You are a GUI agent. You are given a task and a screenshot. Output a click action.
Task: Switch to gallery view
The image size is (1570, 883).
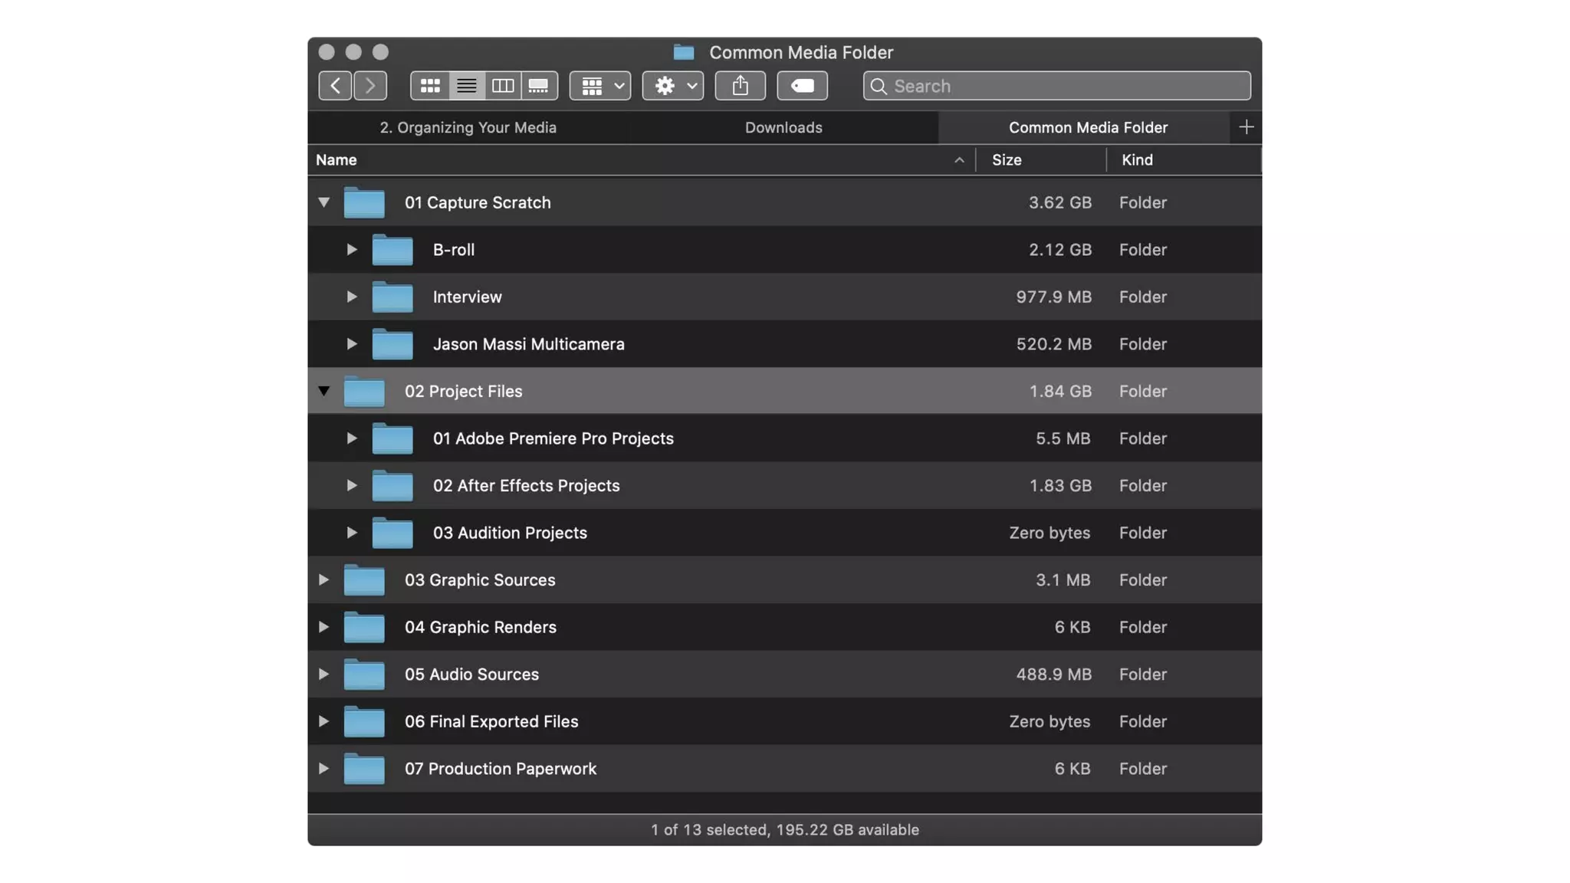click(x=539, y=86)
